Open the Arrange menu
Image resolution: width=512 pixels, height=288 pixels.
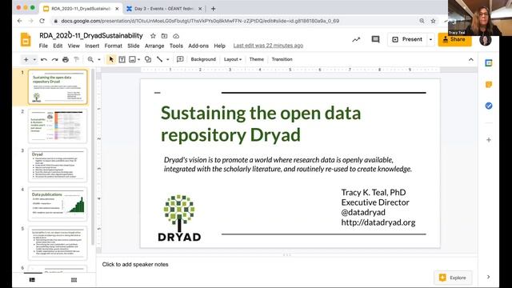click(154, 46)
